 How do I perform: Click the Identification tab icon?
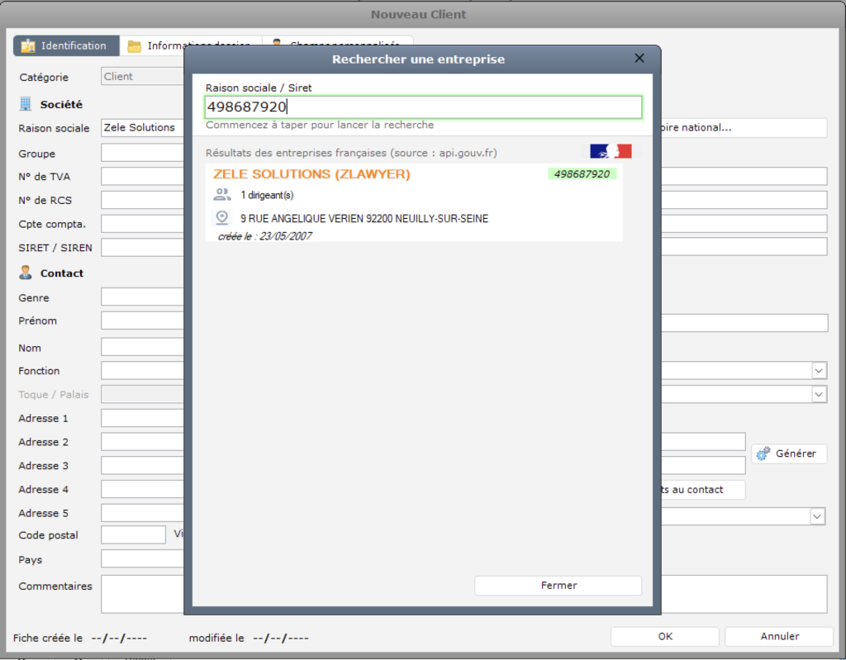pyautogui.click(x=28, y=46)
